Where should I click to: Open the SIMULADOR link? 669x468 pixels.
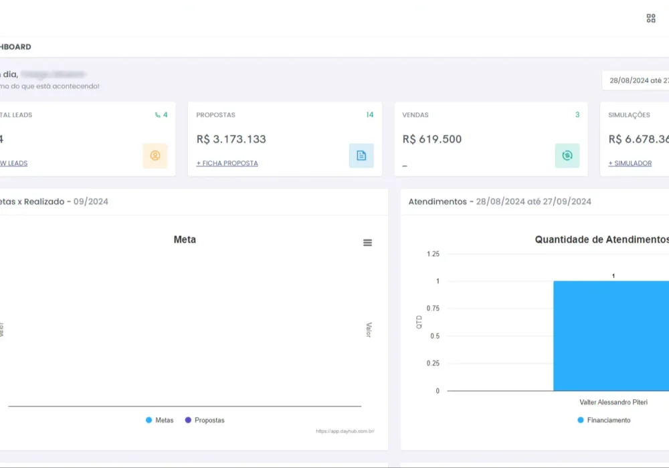click(631, 162)
